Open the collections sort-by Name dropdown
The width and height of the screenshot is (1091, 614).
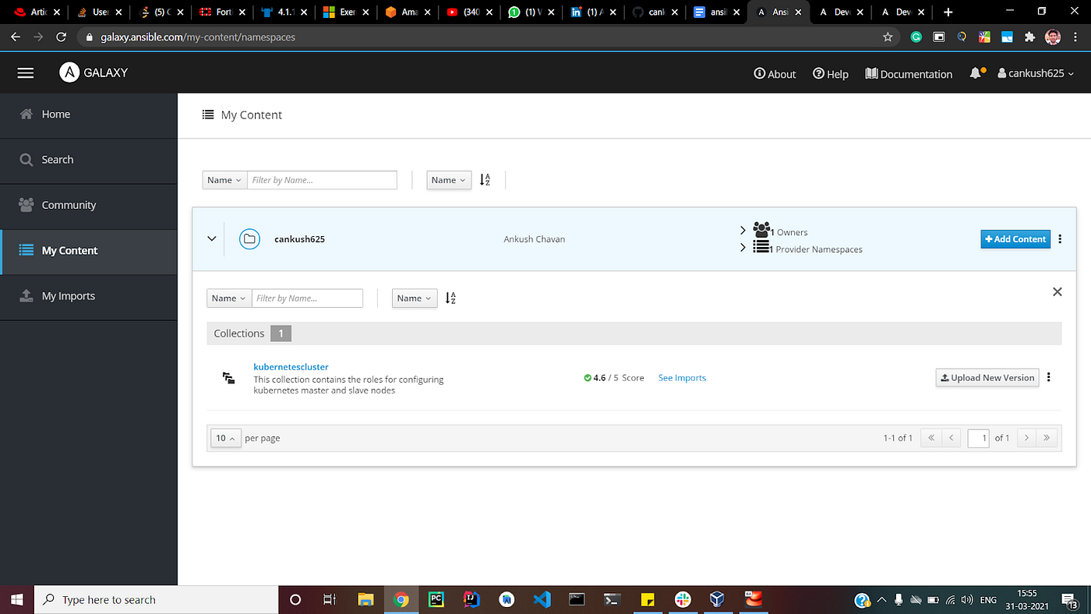pos(415,298)
